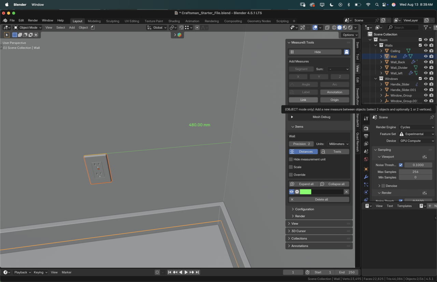The width and height of the screenshot is (437, 282).
Task: Open the Render Engine Cycles dropdown
Action: tap(417, 127)
